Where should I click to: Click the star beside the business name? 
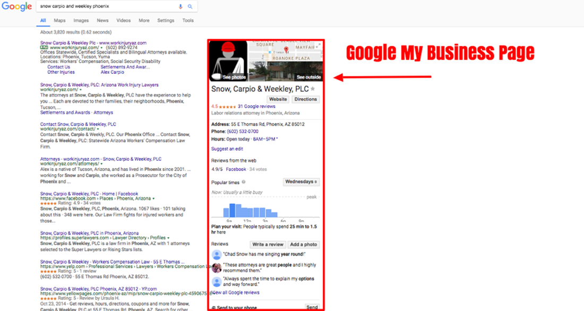coord(313,89)
